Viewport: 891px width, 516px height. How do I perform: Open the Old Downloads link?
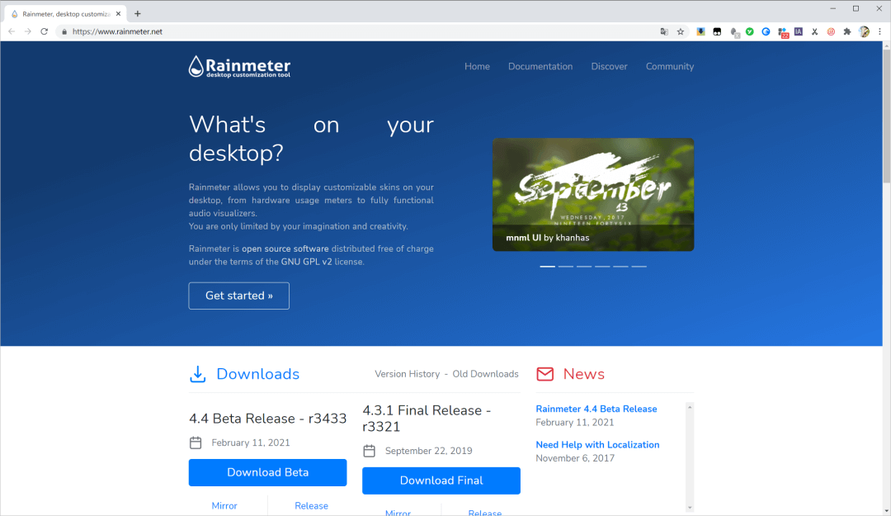click(485, 374)
